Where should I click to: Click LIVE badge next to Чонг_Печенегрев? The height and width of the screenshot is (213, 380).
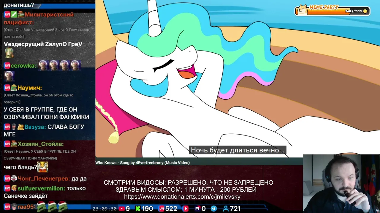[7, 178]
